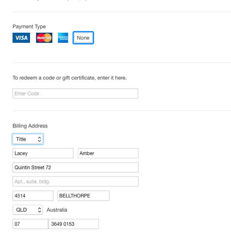
Task: Click the city field showing BELLTHORPE
Action: click(83, 195)
